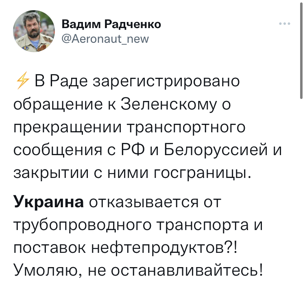Image resolution: width=305 pixels, height=296 pixels.
Task: Click the word госграницы ending first paragraph
Action: (x=203, y=173)
